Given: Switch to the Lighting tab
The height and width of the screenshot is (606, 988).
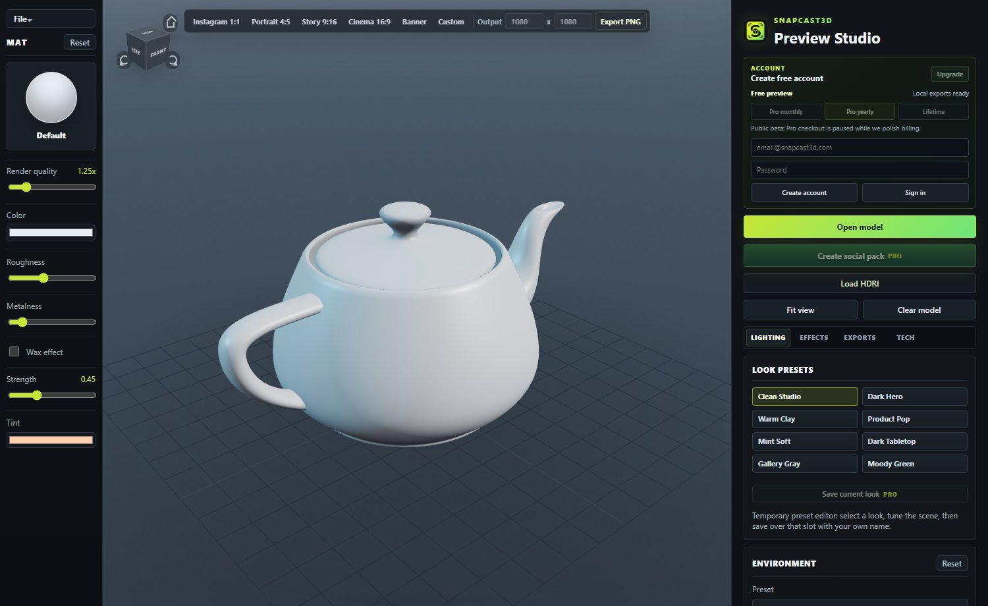Looking at the screenshot, I should tap(768, 337).
